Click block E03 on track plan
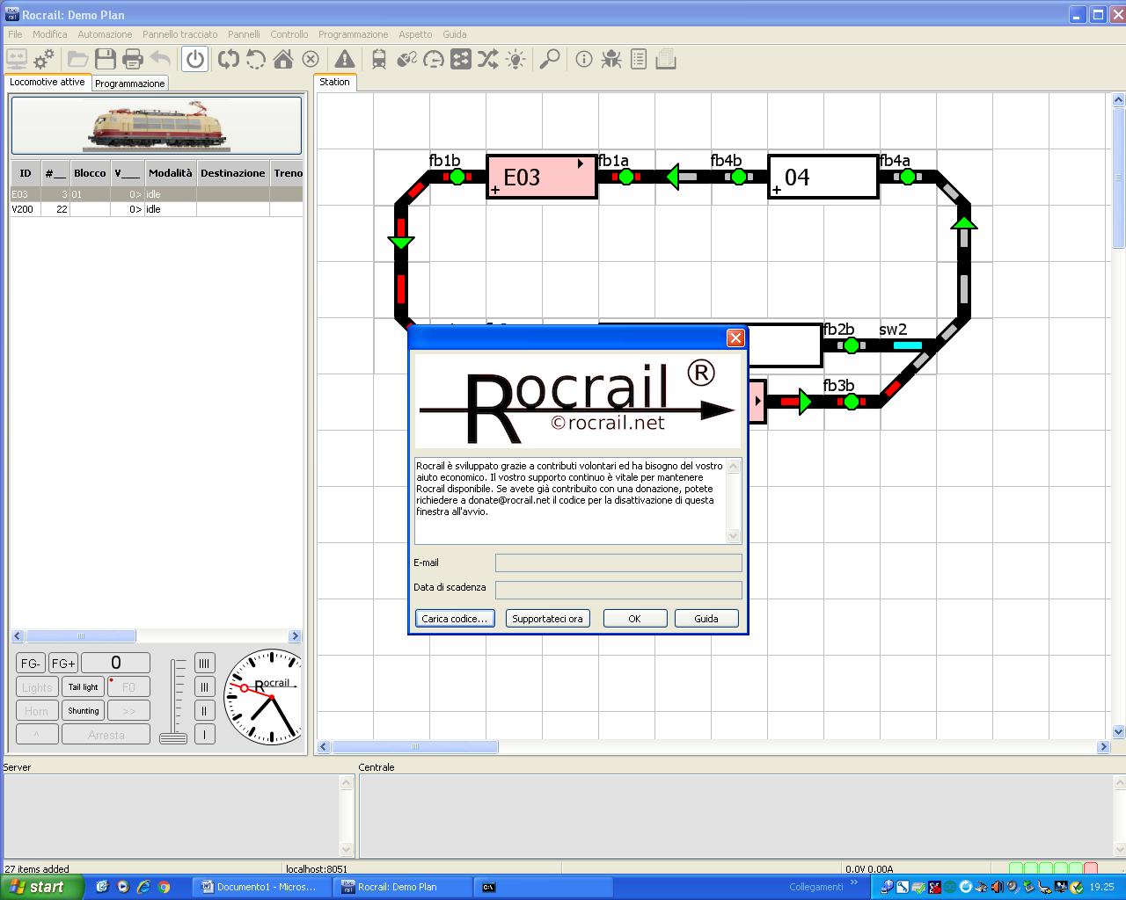The image size is (1126, 900). 542,177
